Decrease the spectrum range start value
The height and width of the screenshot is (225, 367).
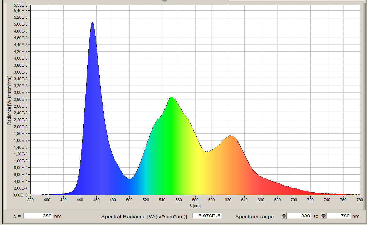(x=284, y=218)
